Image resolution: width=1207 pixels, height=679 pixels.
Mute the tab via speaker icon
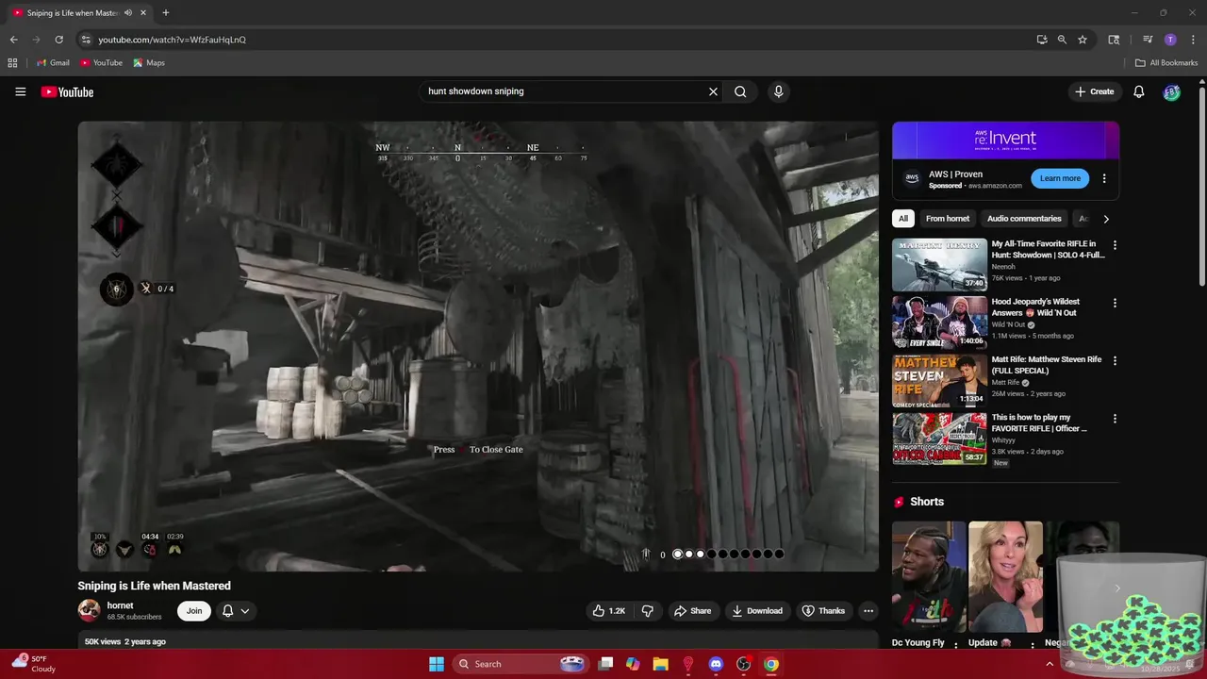point(127,13)
